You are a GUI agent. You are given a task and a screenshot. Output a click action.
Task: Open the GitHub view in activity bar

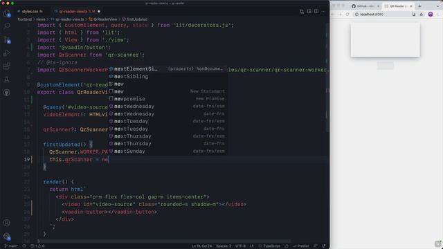pyautogui.click(x=7, y=93)
